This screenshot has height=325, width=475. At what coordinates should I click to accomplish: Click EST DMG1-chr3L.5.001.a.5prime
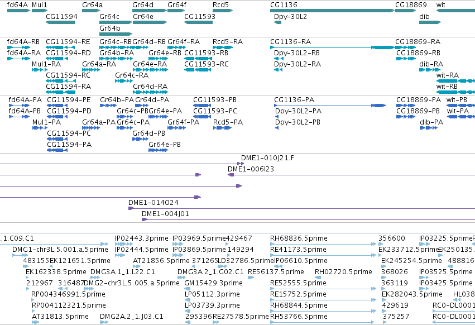pyautogui.click(x=60, y=250)
